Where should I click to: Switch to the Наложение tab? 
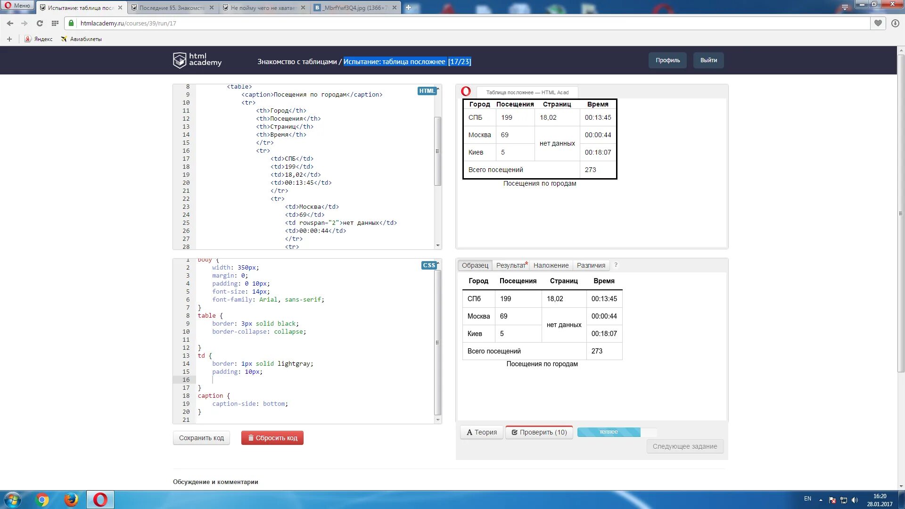[551, 265]
